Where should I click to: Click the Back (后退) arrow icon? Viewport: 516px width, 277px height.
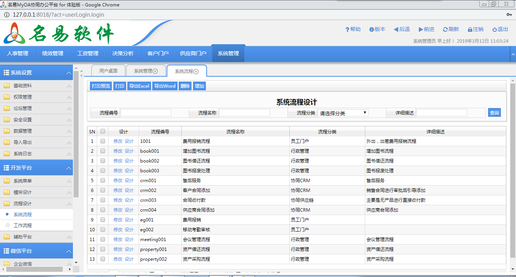point(396,29)
